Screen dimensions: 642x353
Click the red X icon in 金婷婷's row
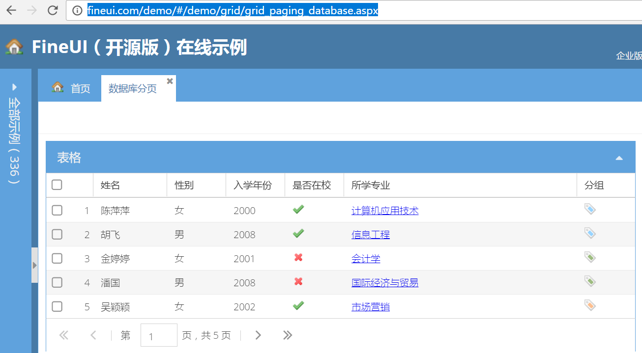click(298, 257)
